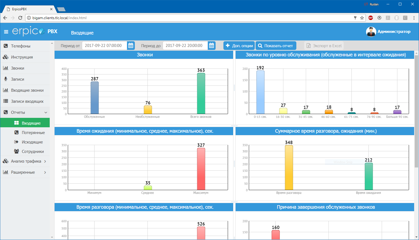The height and width of the screenshot is (240, 419).
Task: Click the Всего звонков bar showing 363
Action: pos(201,93)
